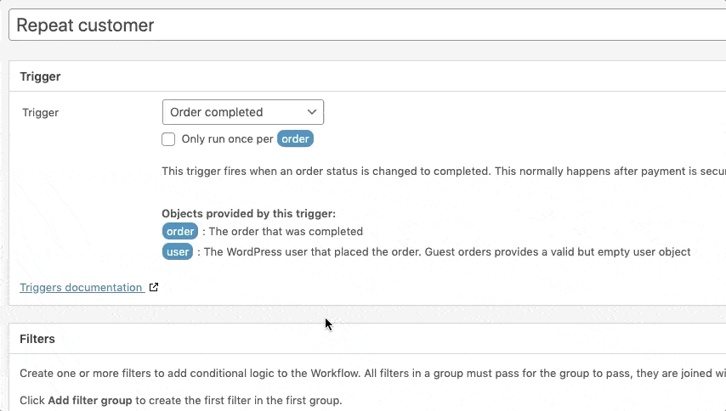Collapse the Trigger panel via its header
This screenshot has height=411, width=726.
40,76
